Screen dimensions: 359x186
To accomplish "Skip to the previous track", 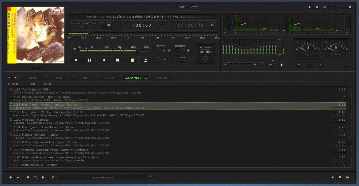I will (x=104, y=60).
